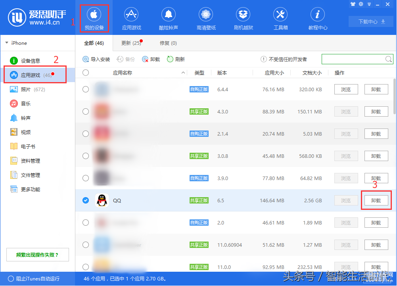This screenshot has height=286, width=397.
Task: Click 卸载 for the 6.4.4 app
Action: coord(376,89)
